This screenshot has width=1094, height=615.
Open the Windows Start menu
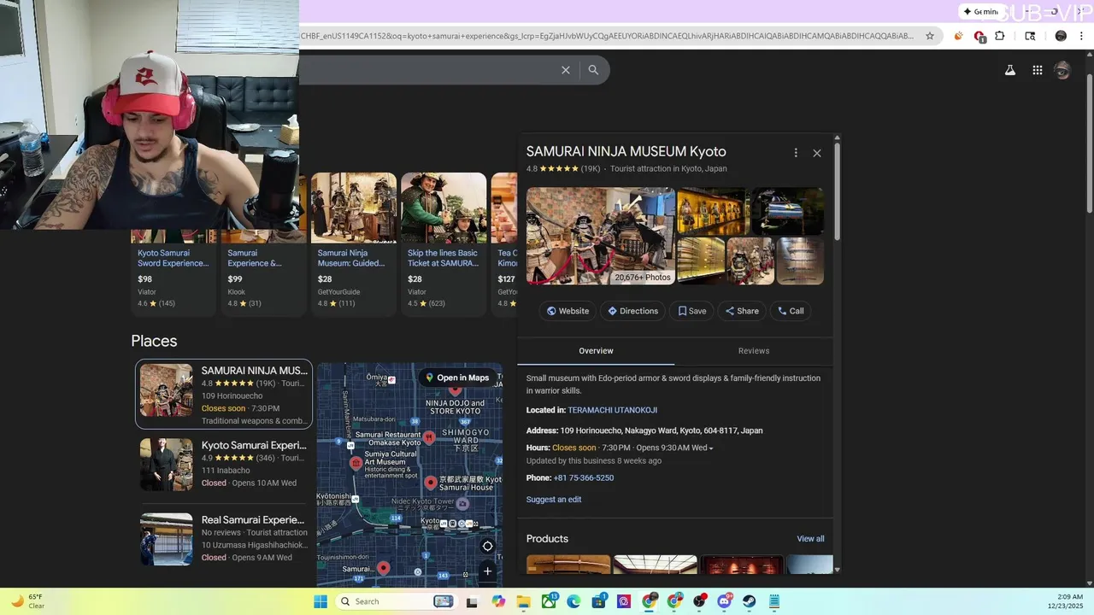click(321, 601)
